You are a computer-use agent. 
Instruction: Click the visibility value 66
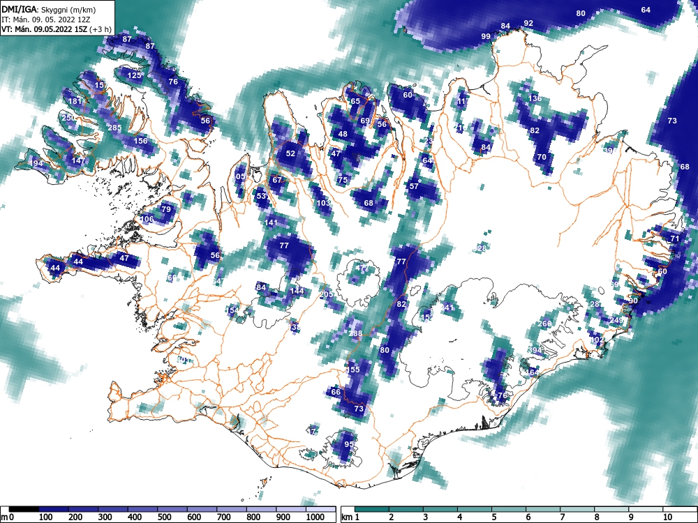(336, 392)
